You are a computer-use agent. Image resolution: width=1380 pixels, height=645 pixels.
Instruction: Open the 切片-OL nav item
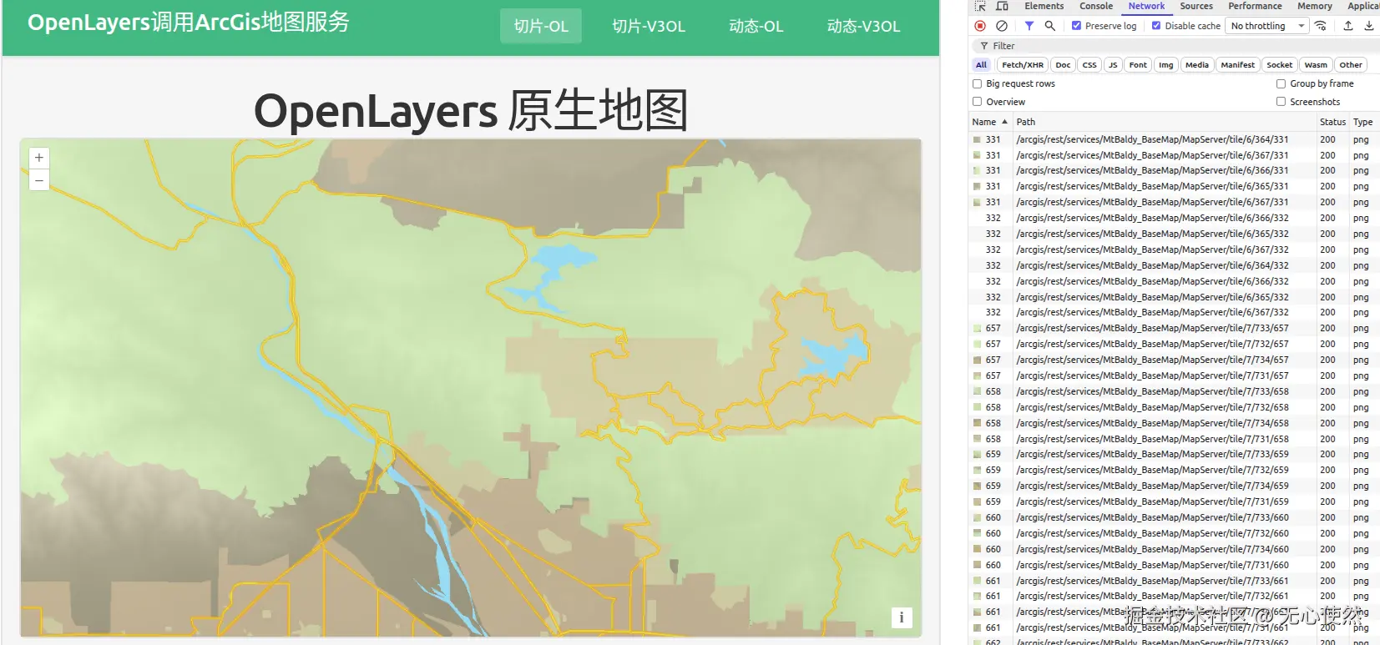pos(541,26)
